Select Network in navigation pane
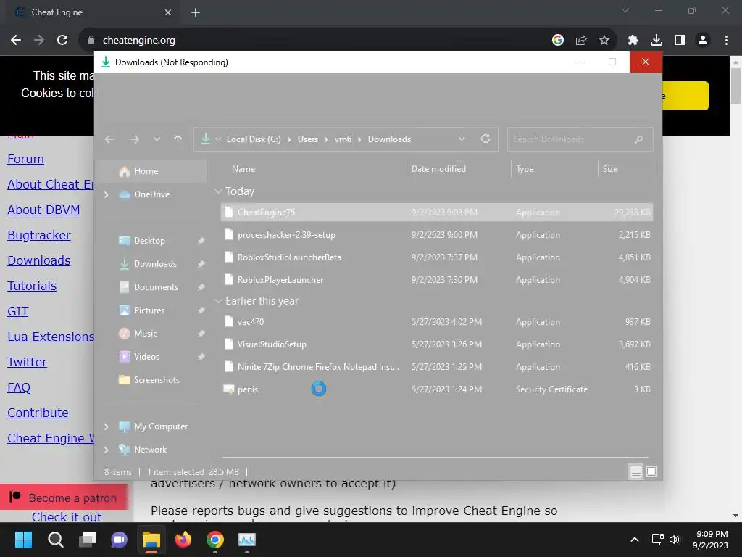742x557 pixels. tap(150, 450)
